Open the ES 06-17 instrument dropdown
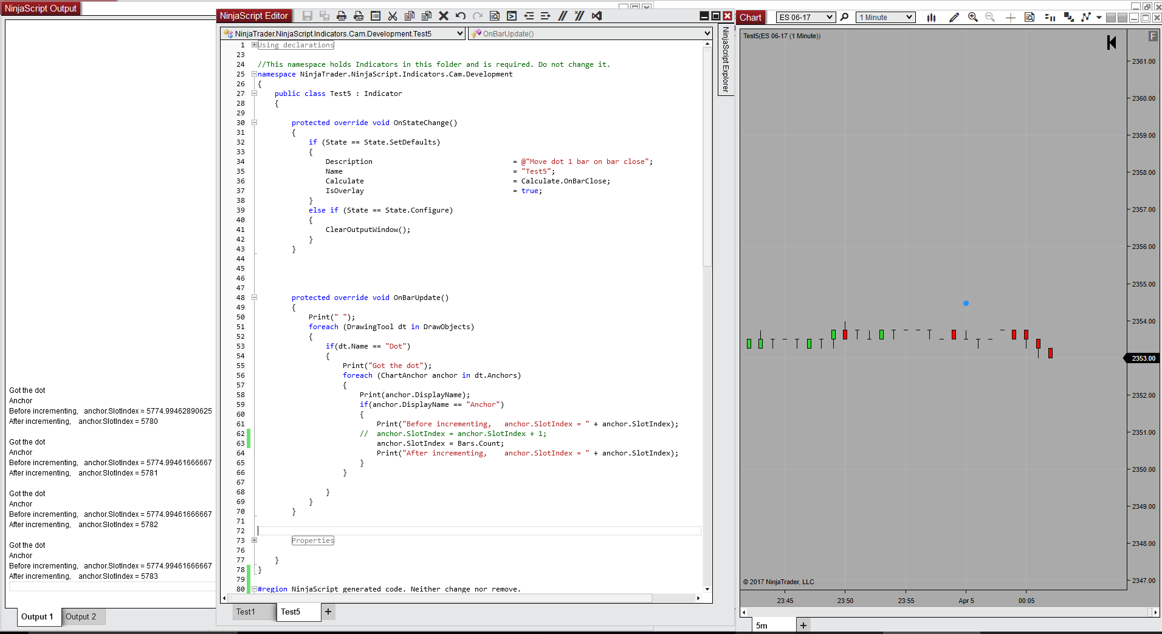Screen dimensions: 1162x634 [x=805, y=18]
